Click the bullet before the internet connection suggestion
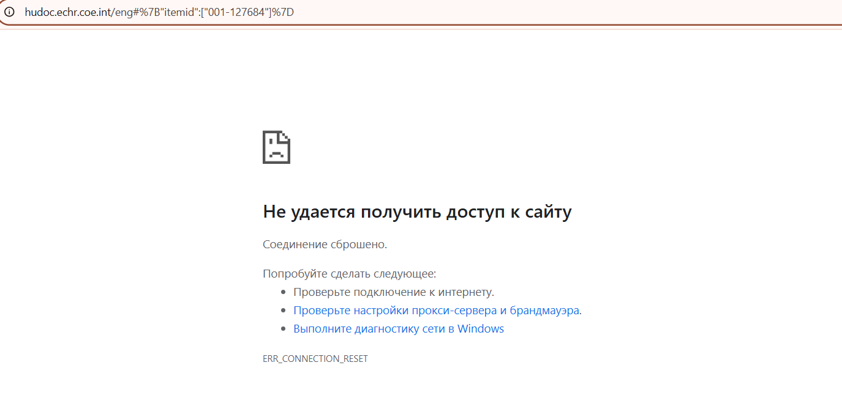842x398 pixels. pos(282,292)
